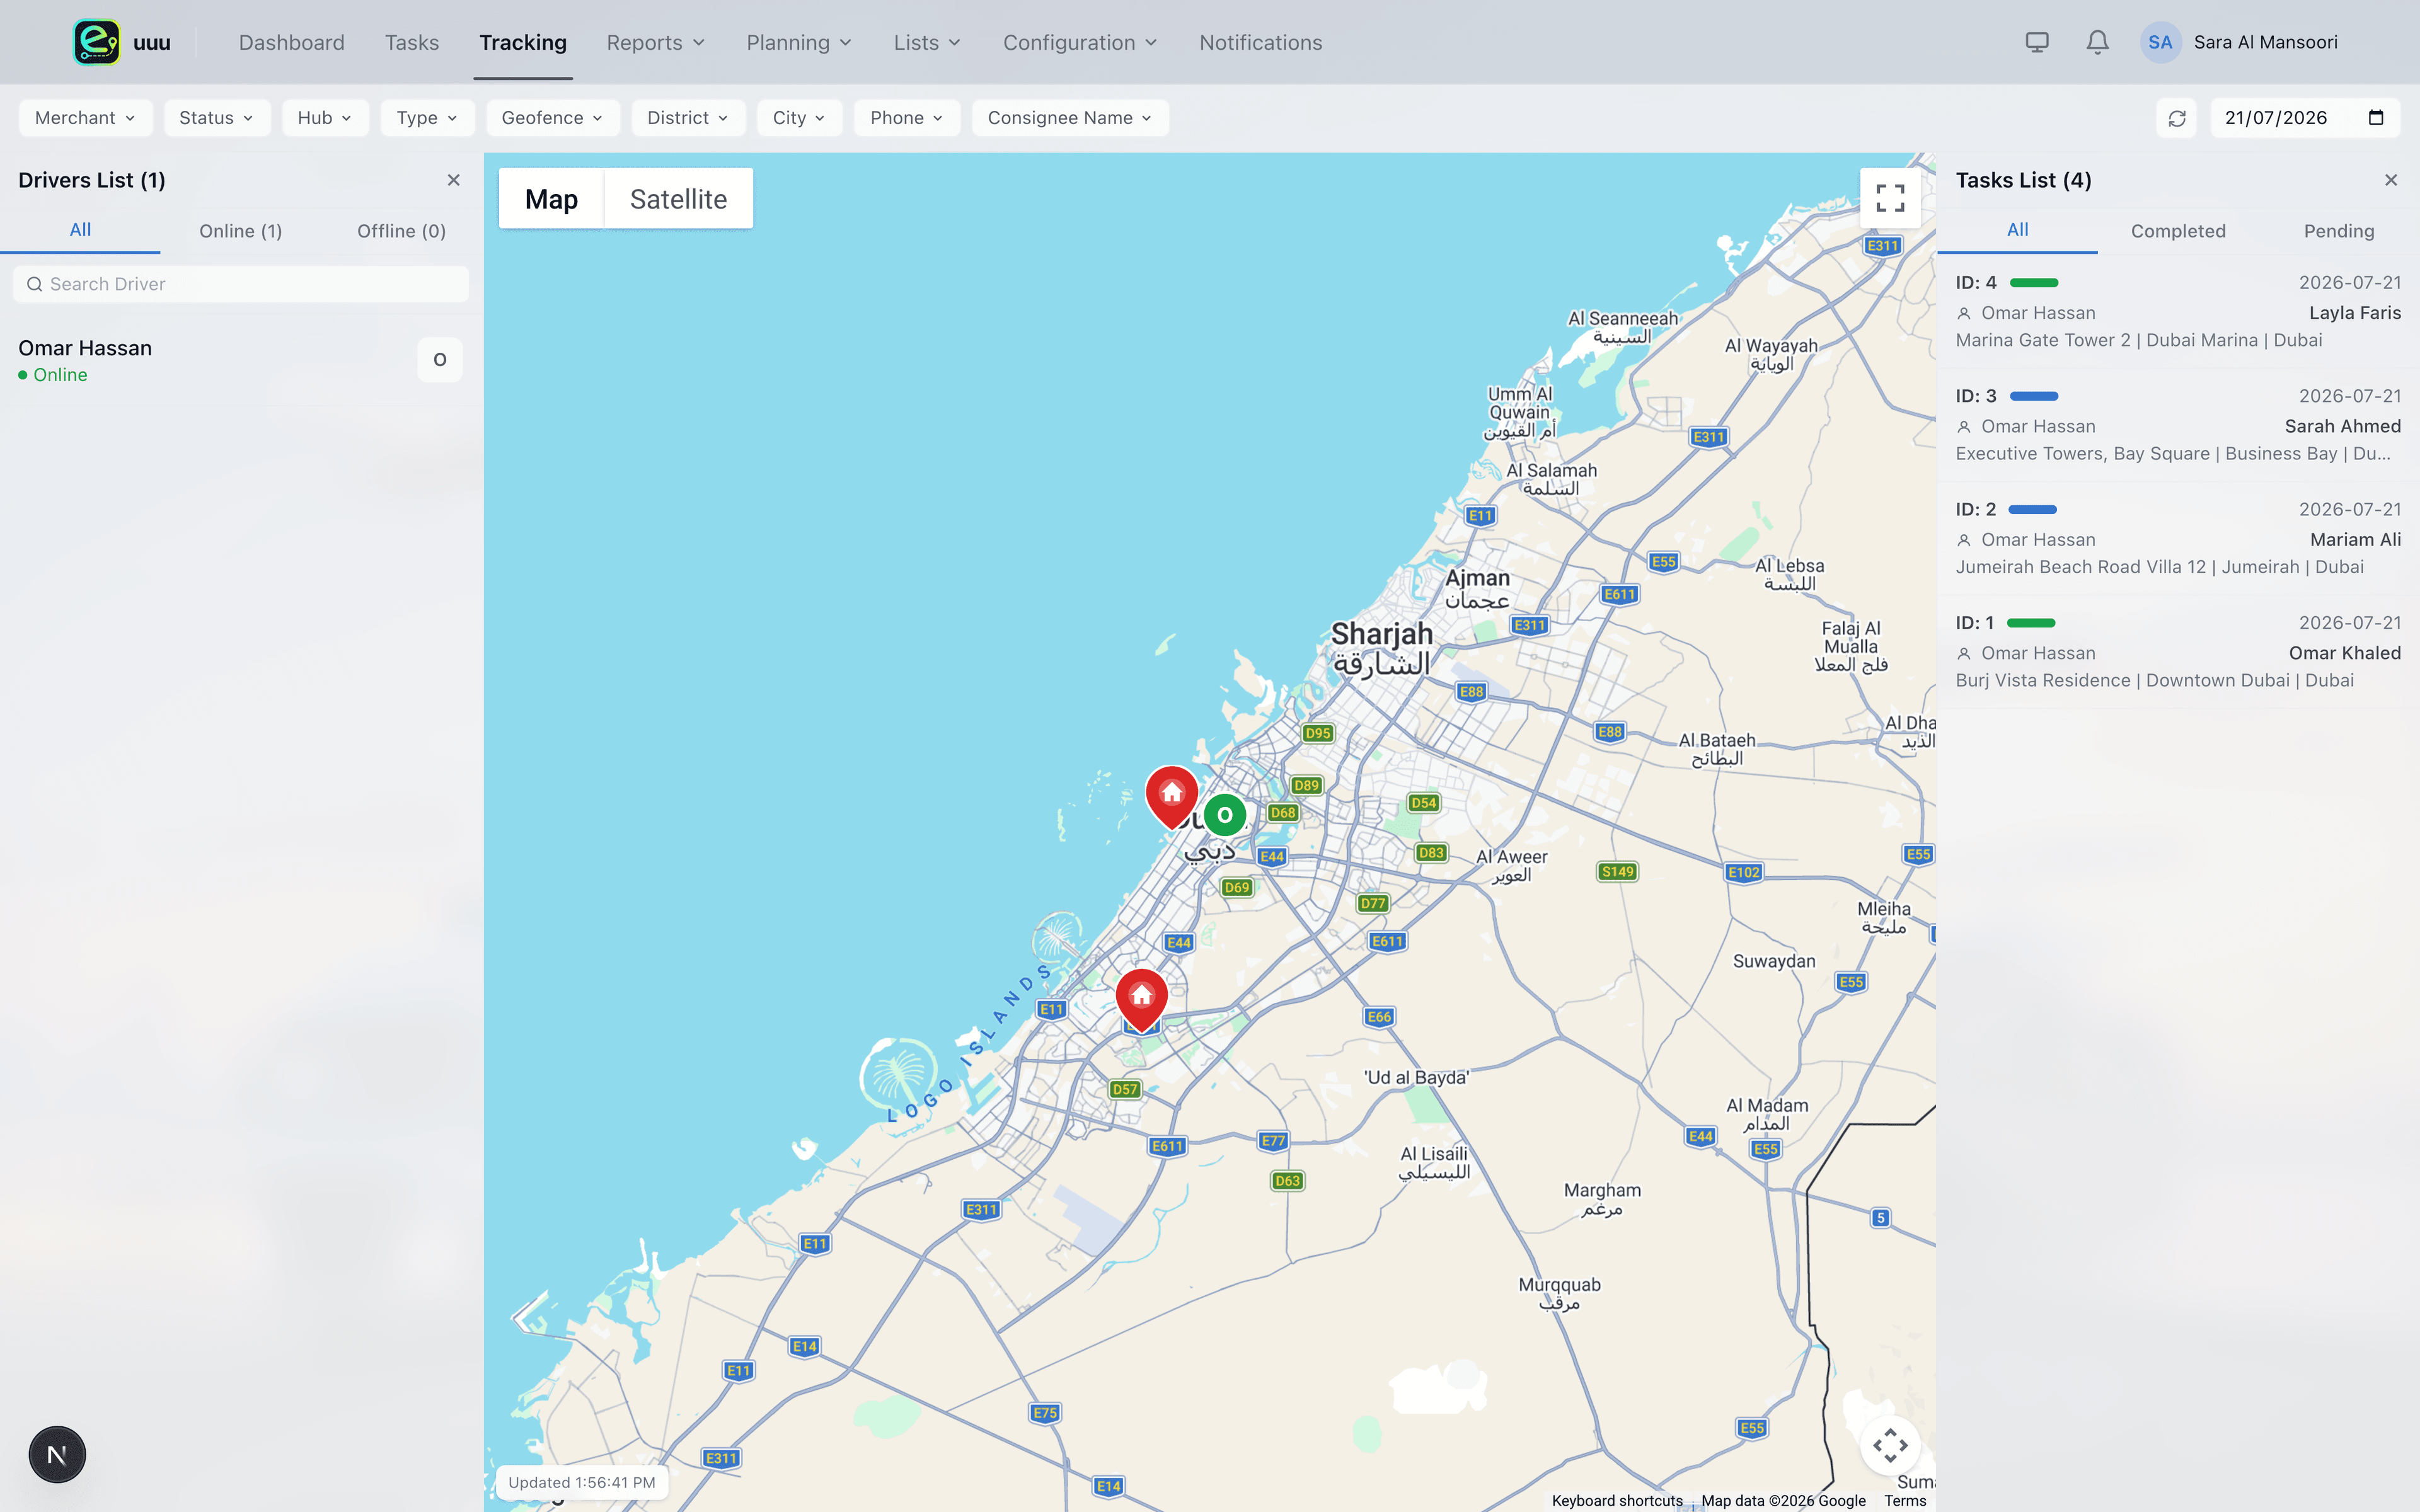2420x1512 pixels.
Task: Click the uuu app logo icon
Action: [x=97, y=42]
